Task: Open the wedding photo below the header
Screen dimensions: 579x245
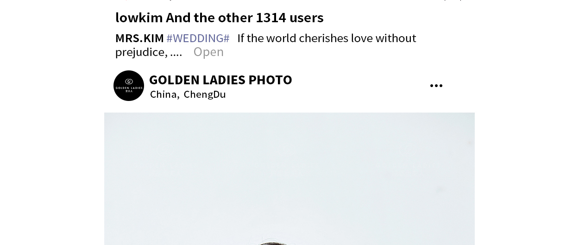Action: coord(289,179)
